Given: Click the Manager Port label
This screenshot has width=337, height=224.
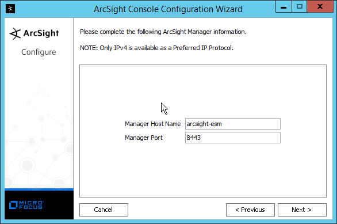Looking at the screenshot, I should (144, 138).
